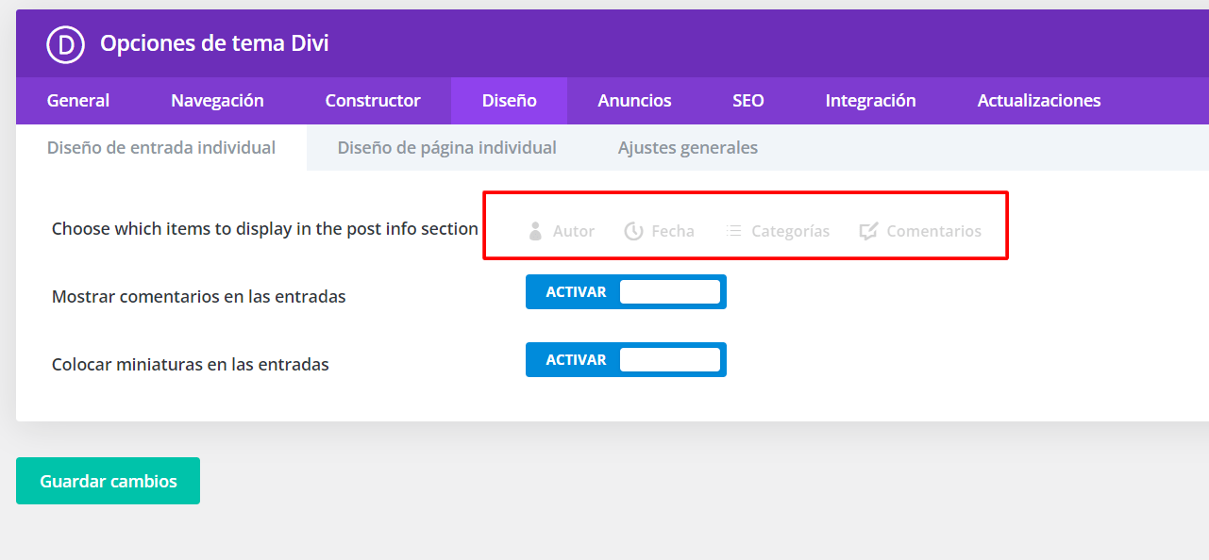This screenshot has height=560, width=1209.
Task: Open the SEO tab
Action: click(x=748, y=101)
